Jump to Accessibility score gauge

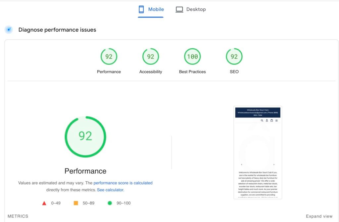(x=151, y=57)
